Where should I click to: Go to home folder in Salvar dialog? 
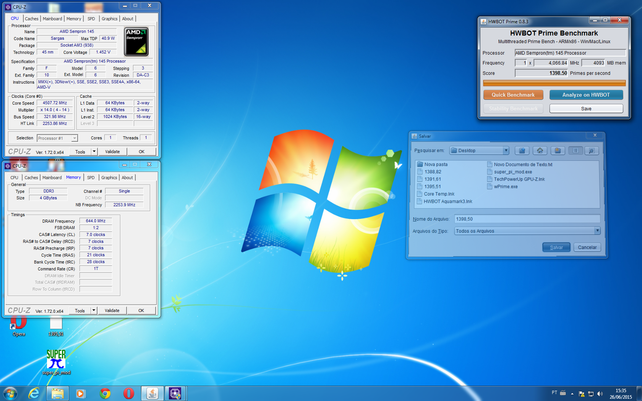pos(540,150)
